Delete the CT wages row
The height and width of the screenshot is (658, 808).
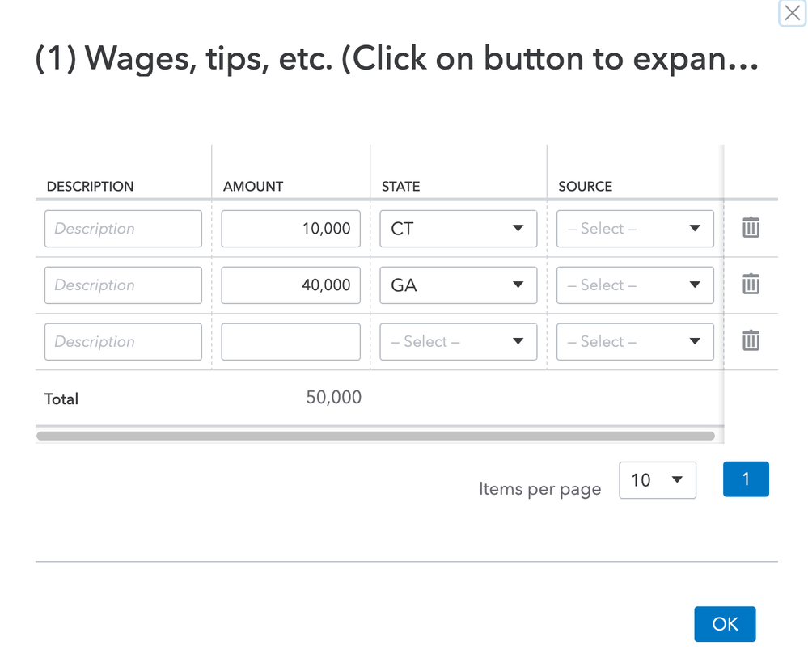751,228
